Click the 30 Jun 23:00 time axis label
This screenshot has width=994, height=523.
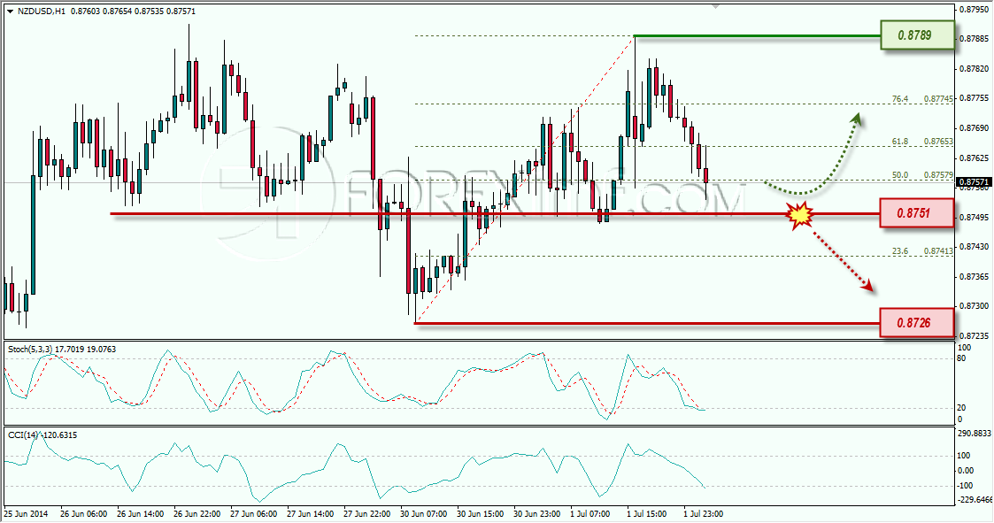pyautogui.click(x=537, y=513)
